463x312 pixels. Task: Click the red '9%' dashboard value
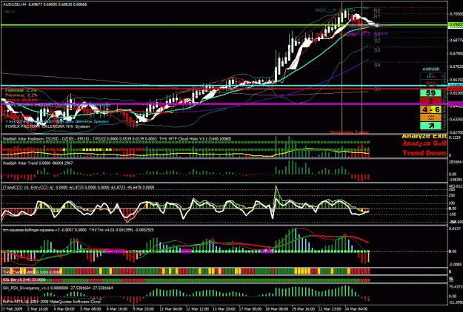coord(431,84)
